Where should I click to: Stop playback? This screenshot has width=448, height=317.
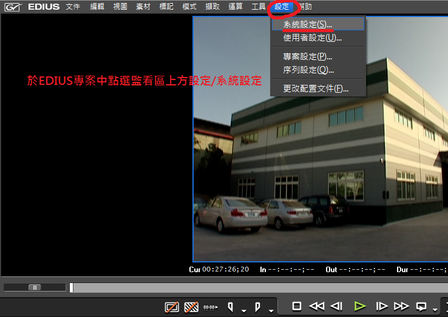point(297,306)
